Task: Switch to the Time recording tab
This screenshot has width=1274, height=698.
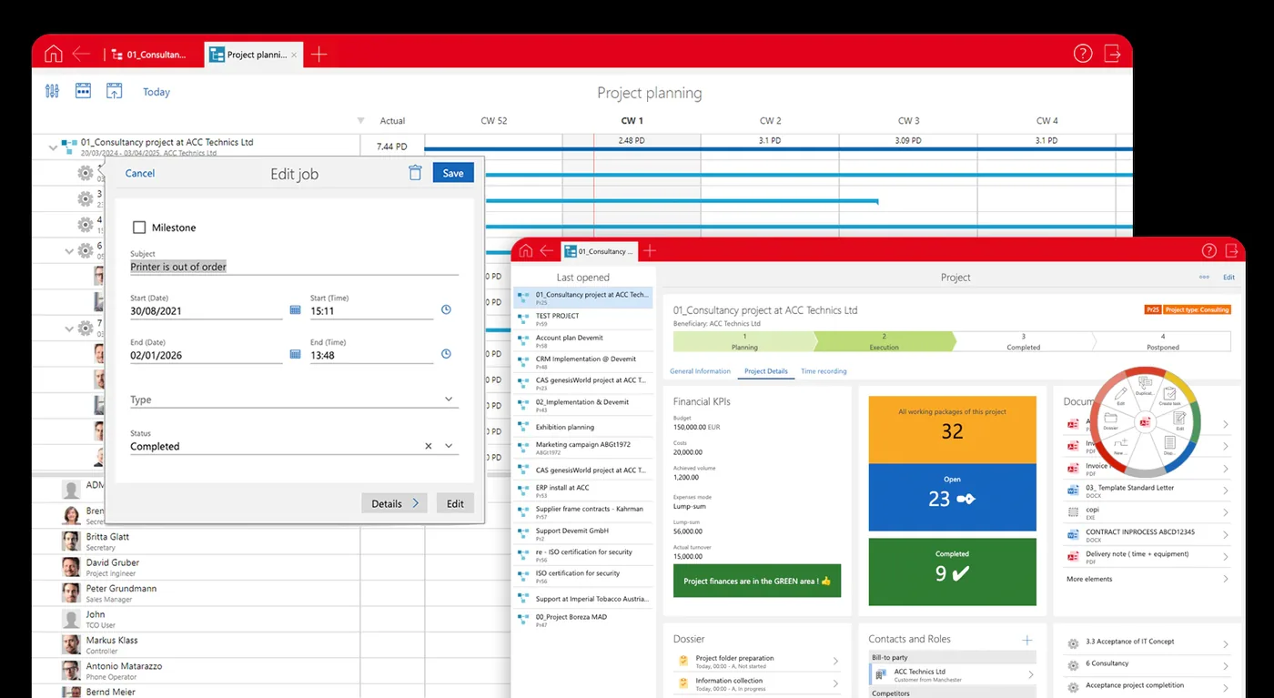Action: point(824,371)
